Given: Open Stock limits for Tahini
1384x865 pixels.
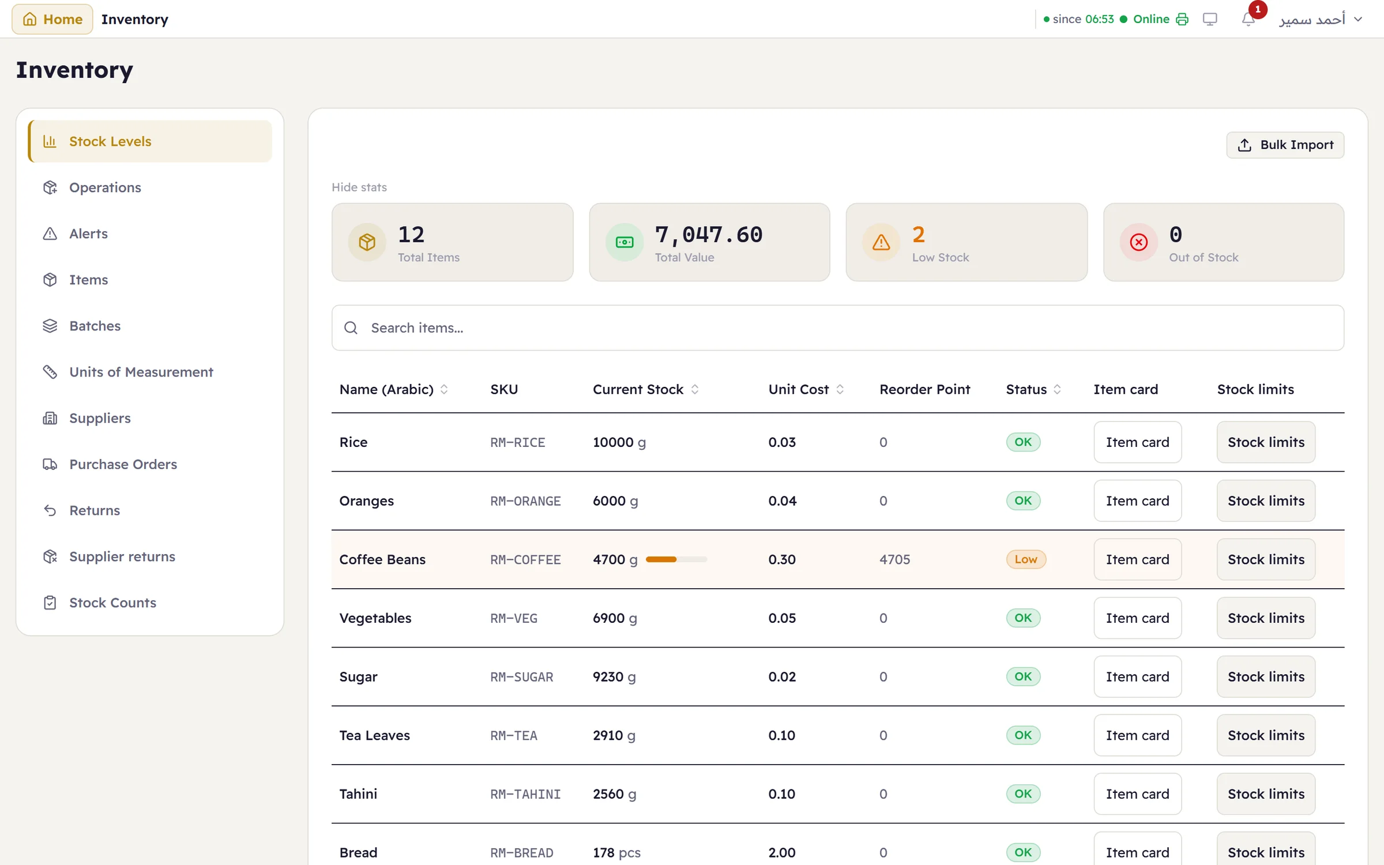Looking at the screenshot, I should (x=1266, y=794).
